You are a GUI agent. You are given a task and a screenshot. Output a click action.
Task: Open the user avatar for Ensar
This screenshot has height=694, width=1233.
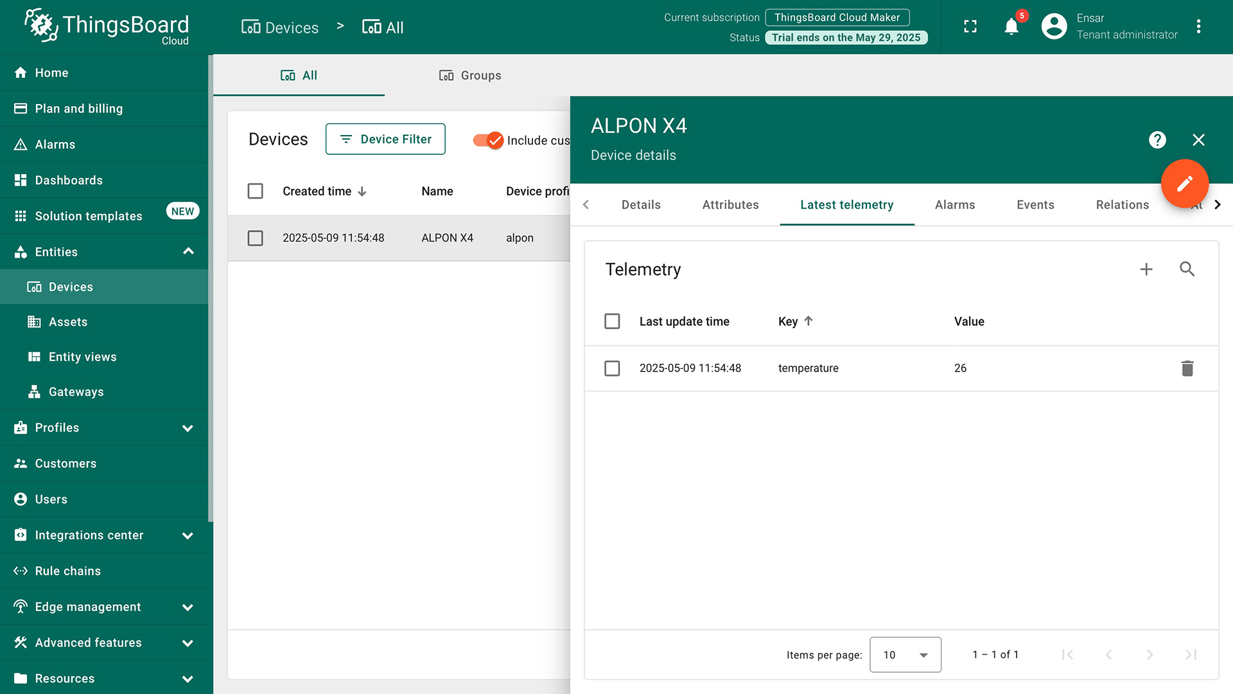pyautogui.click(x=1053, y=26)
